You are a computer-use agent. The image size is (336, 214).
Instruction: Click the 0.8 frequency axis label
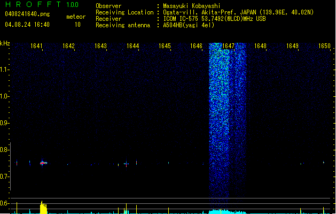tap(4, 150)
